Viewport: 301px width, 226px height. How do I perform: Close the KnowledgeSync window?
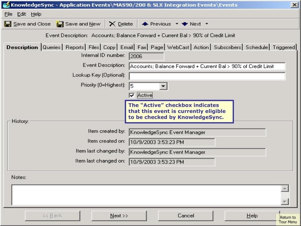294,5
